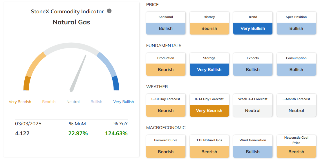Open the History price indicator card

[209, 23]
